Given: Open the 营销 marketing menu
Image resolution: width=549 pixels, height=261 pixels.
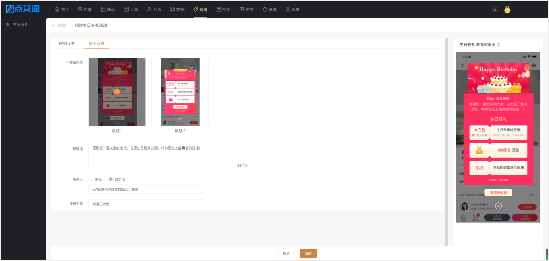Looking at the screenshot, I should [200, 10].
